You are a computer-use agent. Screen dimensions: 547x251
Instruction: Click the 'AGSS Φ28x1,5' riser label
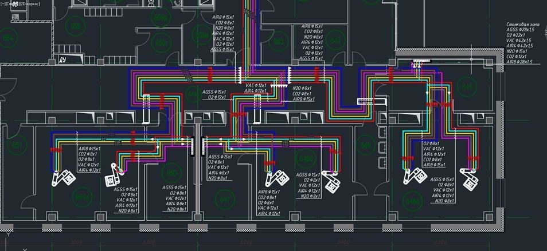[x=519, y=30]
